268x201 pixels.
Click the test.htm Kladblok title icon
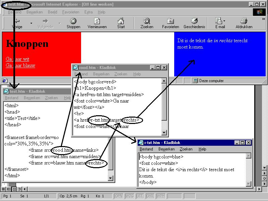[x=6, y=91]
